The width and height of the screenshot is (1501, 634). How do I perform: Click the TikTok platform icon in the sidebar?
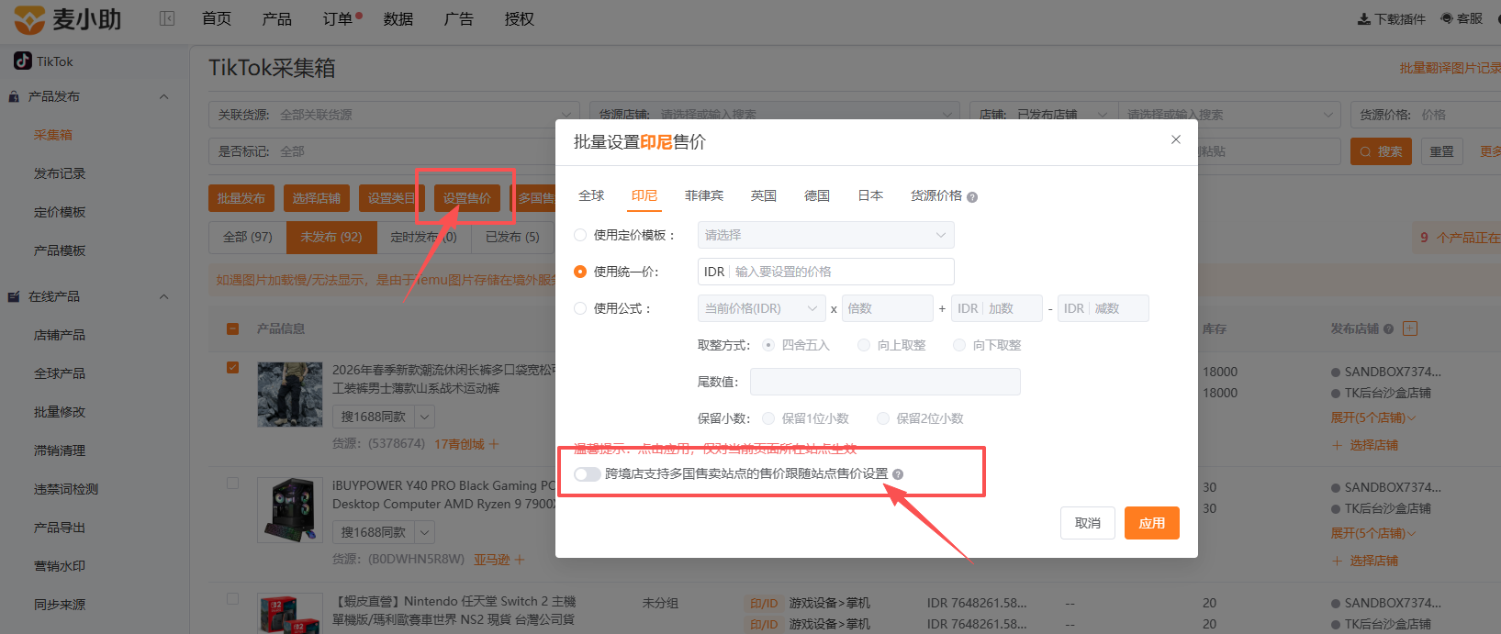click(23, 61)
